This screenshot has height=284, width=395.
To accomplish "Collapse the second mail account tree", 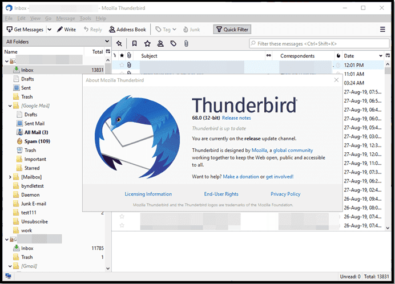I will (x=7, y=240).
